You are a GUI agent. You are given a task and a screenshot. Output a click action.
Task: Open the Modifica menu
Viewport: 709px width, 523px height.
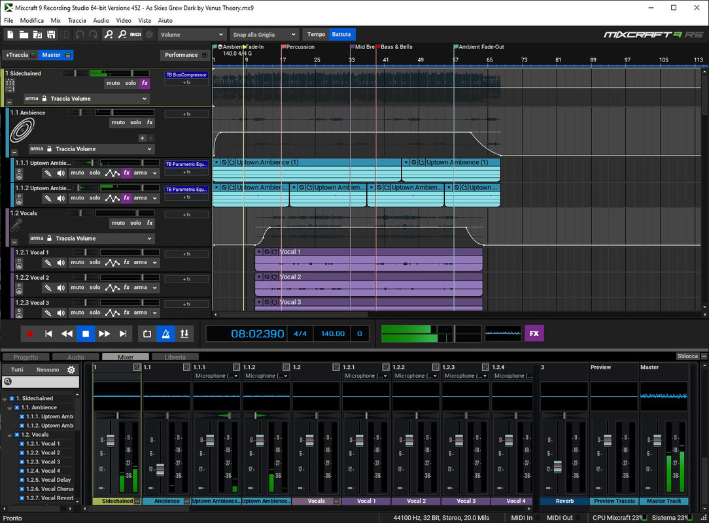(x=31, y=20)
